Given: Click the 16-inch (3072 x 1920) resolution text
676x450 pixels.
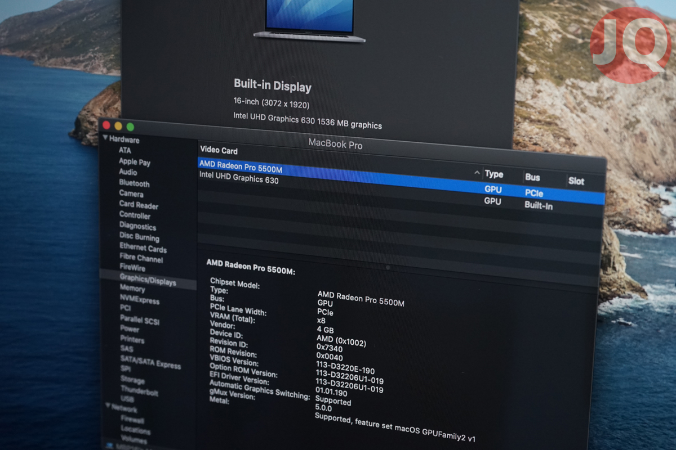Looking at the screenshot, I should click(272, 103).
